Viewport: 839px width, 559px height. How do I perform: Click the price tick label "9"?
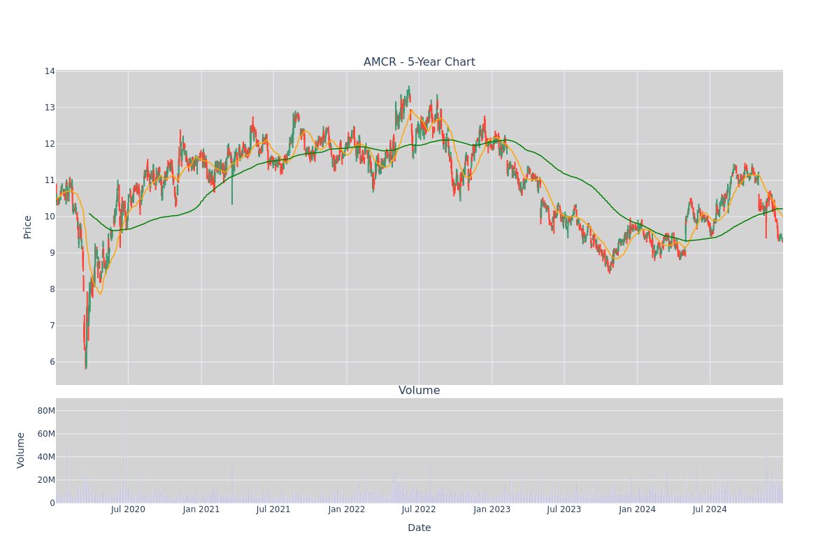click(52, 253)
